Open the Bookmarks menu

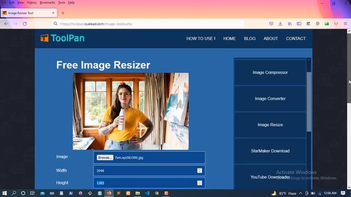coord(47,3)
